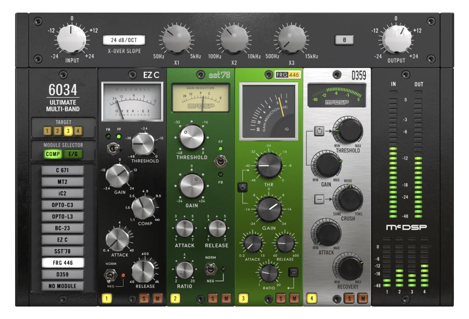The image size is (469, 319).
Task: Toggle D359 auto-gain loop icon button
Action: (x=319, y=131)
